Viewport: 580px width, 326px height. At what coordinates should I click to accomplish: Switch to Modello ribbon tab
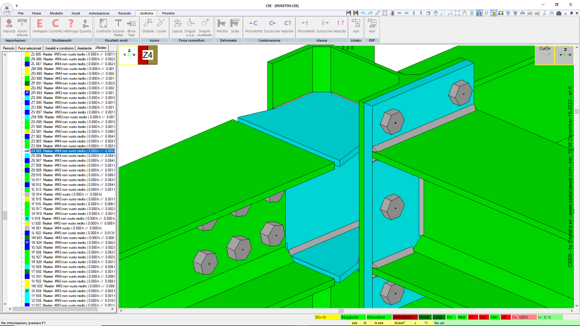pyautogui.click(x=56, y=13)
